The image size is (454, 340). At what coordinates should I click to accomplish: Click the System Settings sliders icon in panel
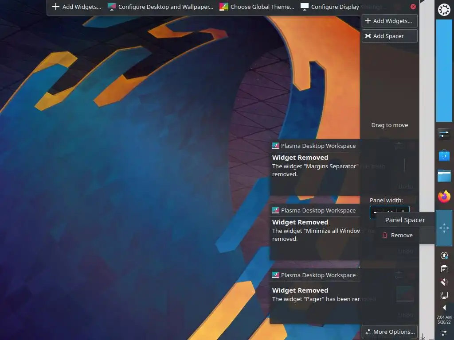[x=444, y=135]
